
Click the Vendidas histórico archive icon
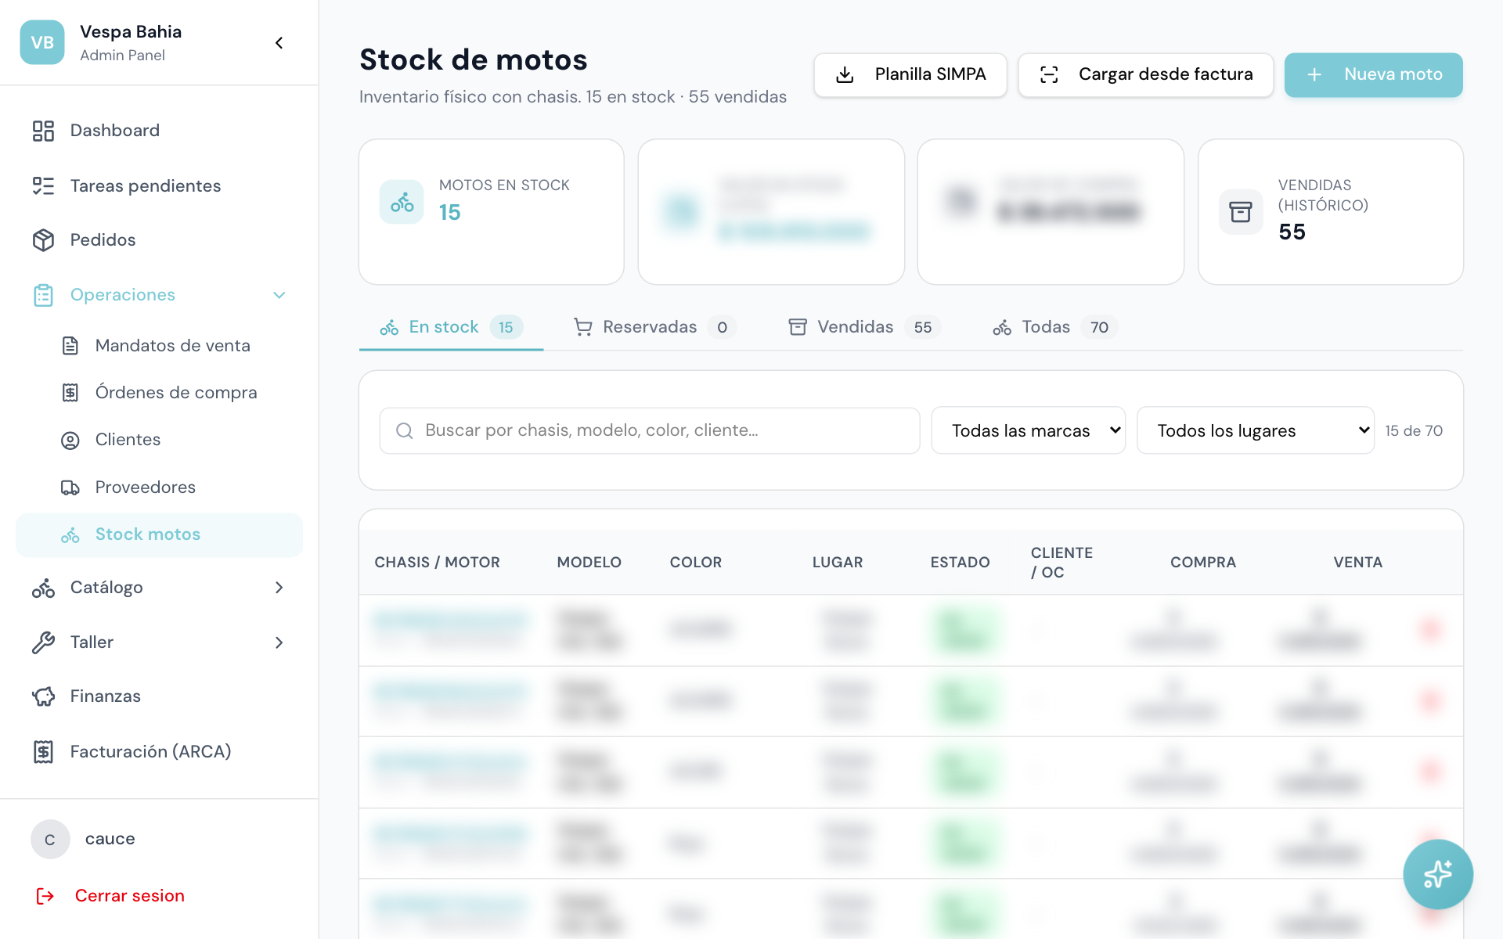click(x=1241, y=211)
